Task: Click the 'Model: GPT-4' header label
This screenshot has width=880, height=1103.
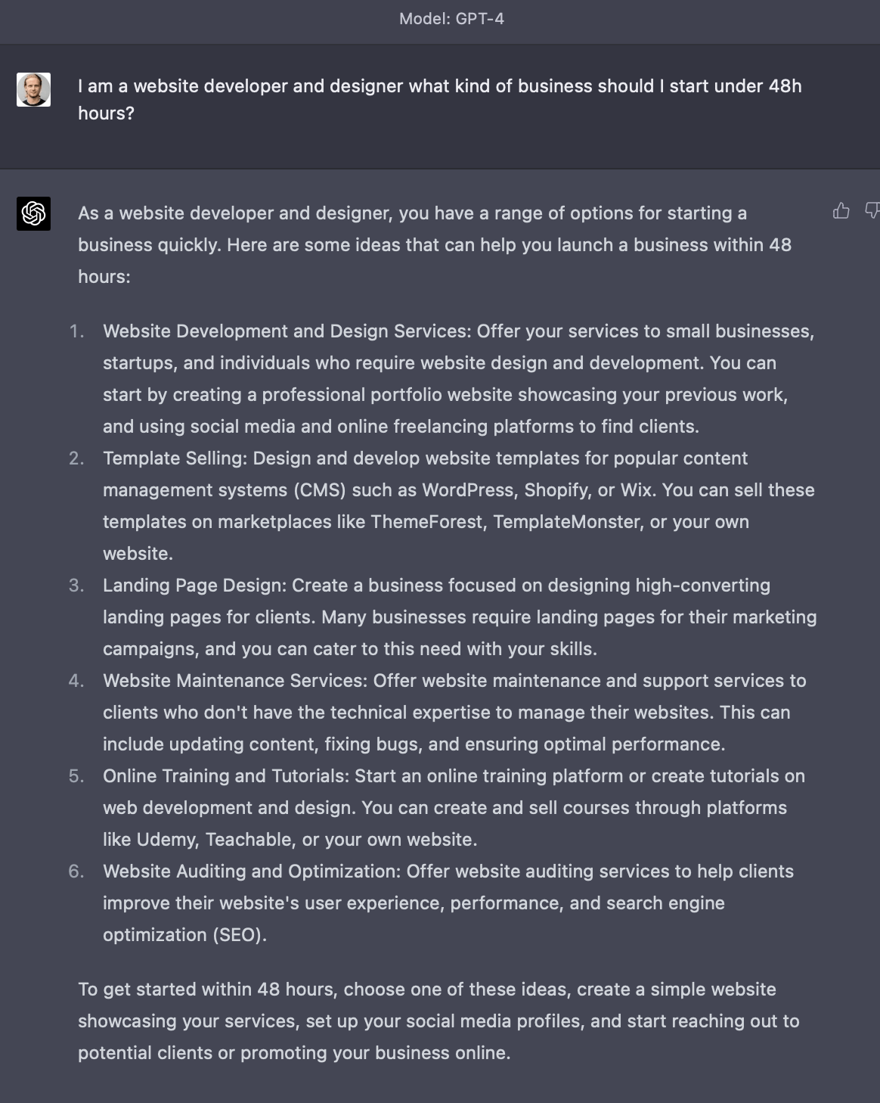Action: tap(451, 19)
